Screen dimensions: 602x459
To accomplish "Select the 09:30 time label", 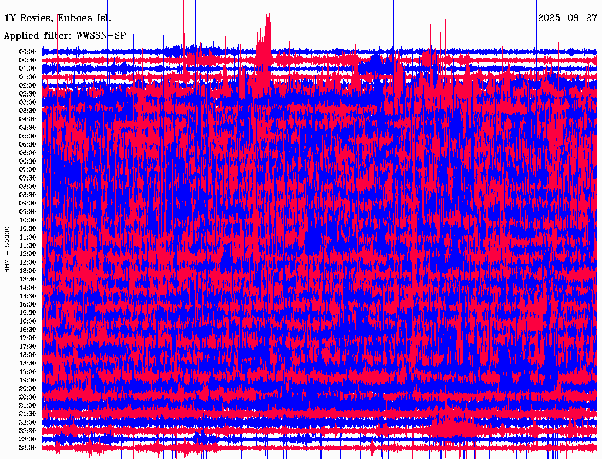I will click(x=28, y=211).
